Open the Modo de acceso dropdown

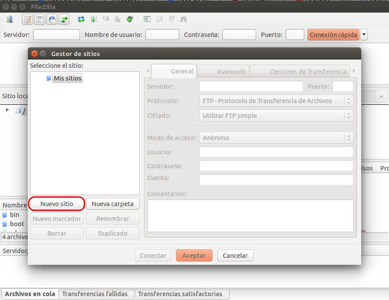click(x=276, y=137)
